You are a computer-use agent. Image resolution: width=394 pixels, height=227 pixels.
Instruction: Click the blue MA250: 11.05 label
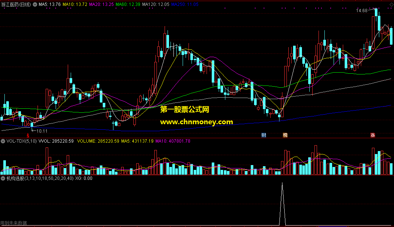pos(185,4)
